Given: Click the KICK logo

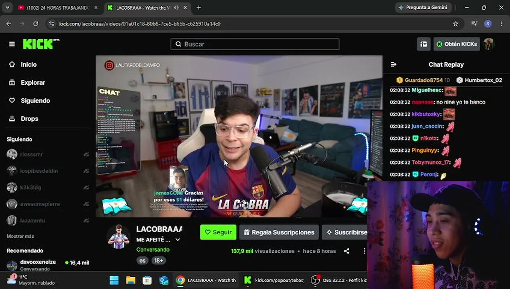Looking at the screenshot, I should point(41,44).
